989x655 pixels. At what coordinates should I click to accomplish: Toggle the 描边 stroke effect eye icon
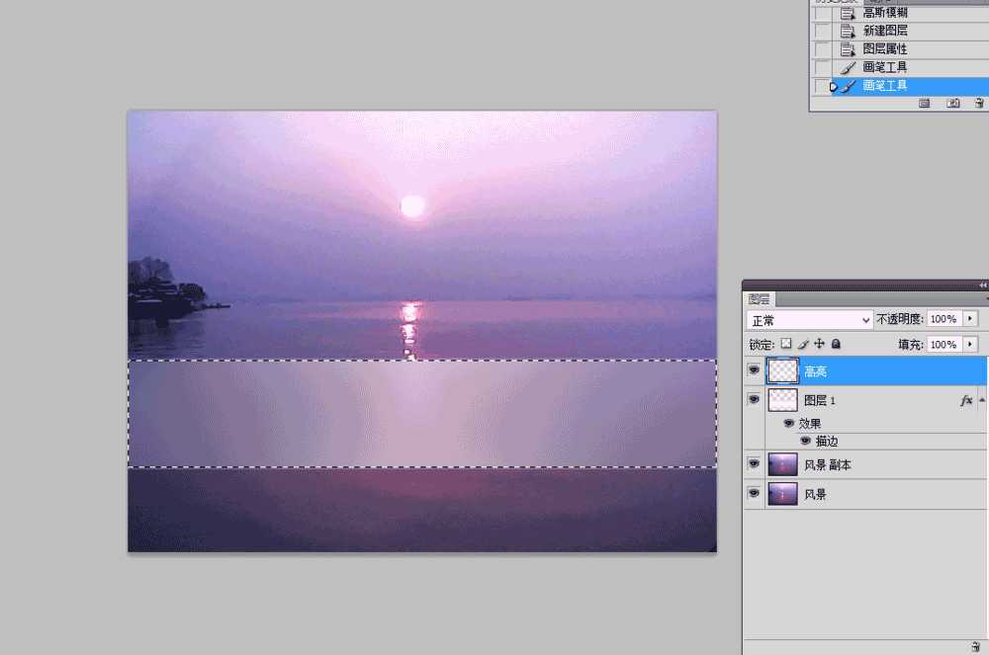tap(805, 441)
